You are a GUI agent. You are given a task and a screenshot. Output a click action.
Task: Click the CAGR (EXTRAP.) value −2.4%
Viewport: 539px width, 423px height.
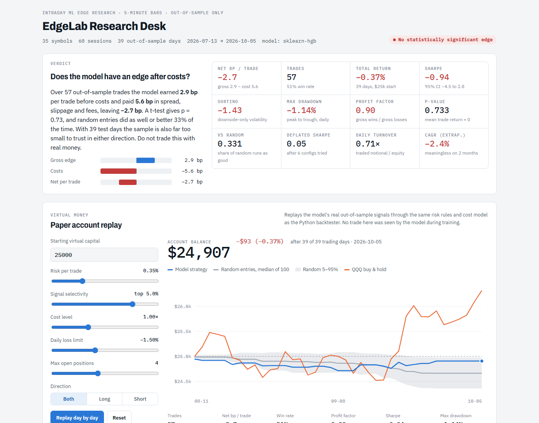(x=437, y=144)
